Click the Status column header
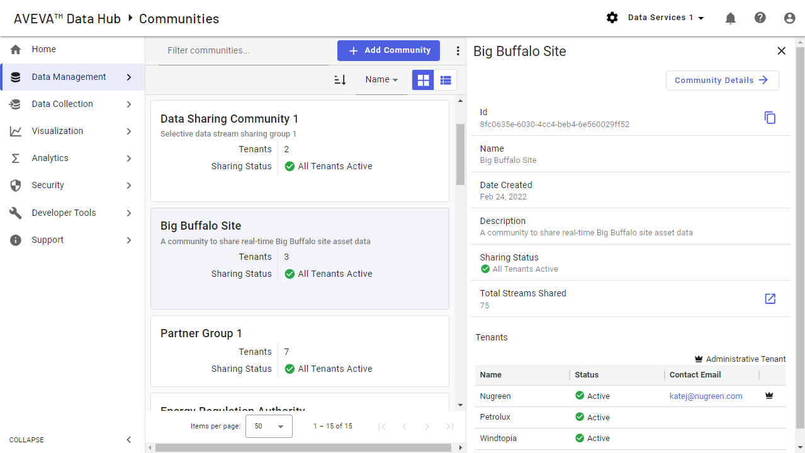 pyautogui.click(x=587, y=374)
